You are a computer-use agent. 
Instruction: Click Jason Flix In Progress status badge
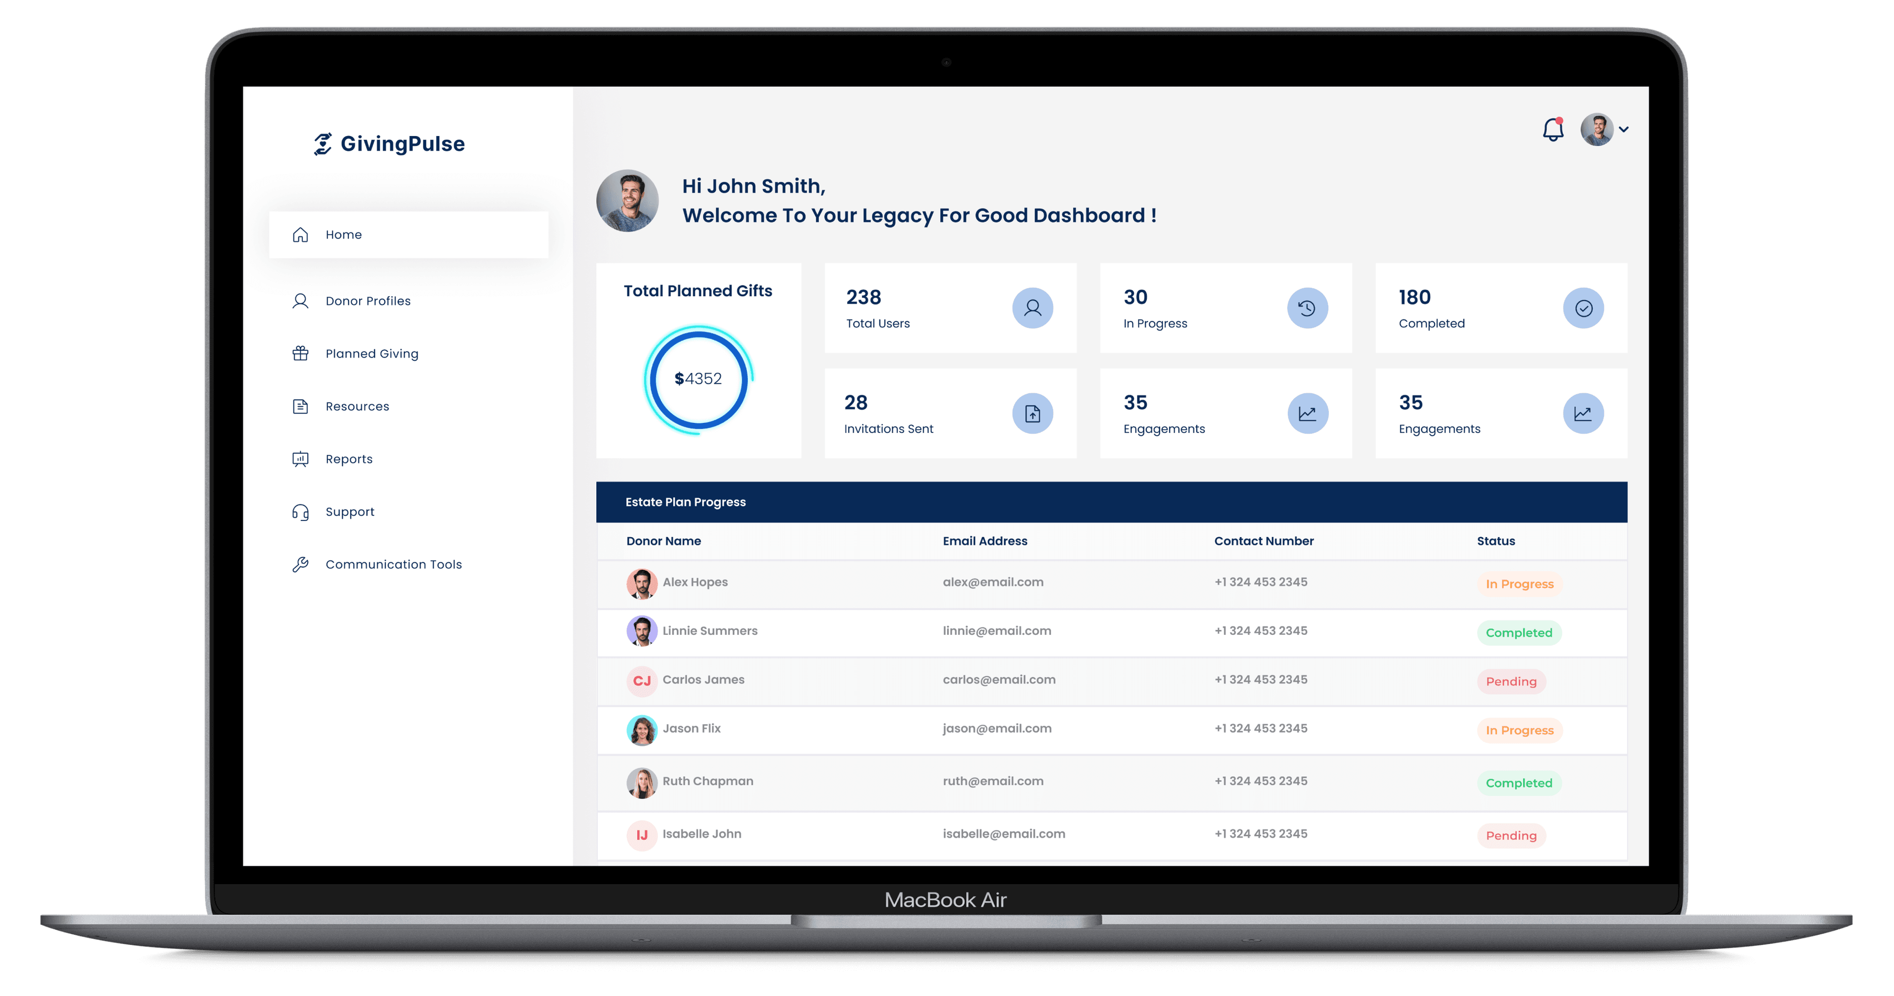coord(1519,730)
